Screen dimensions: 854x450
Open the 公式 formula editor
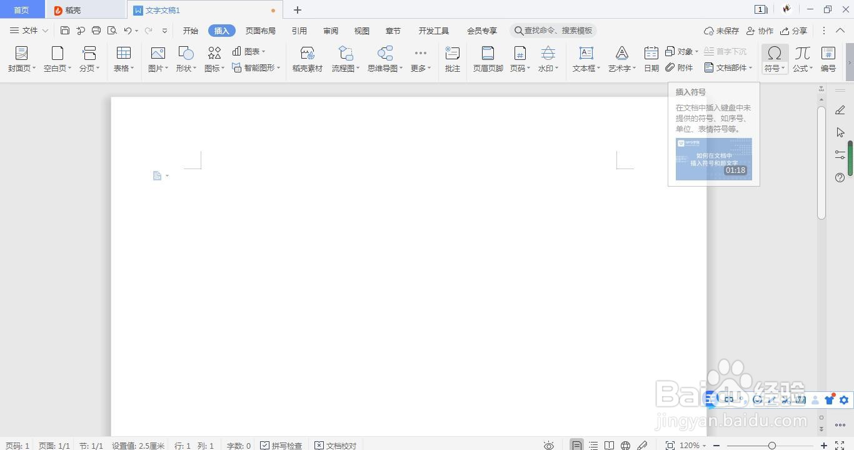pos(801,59)
